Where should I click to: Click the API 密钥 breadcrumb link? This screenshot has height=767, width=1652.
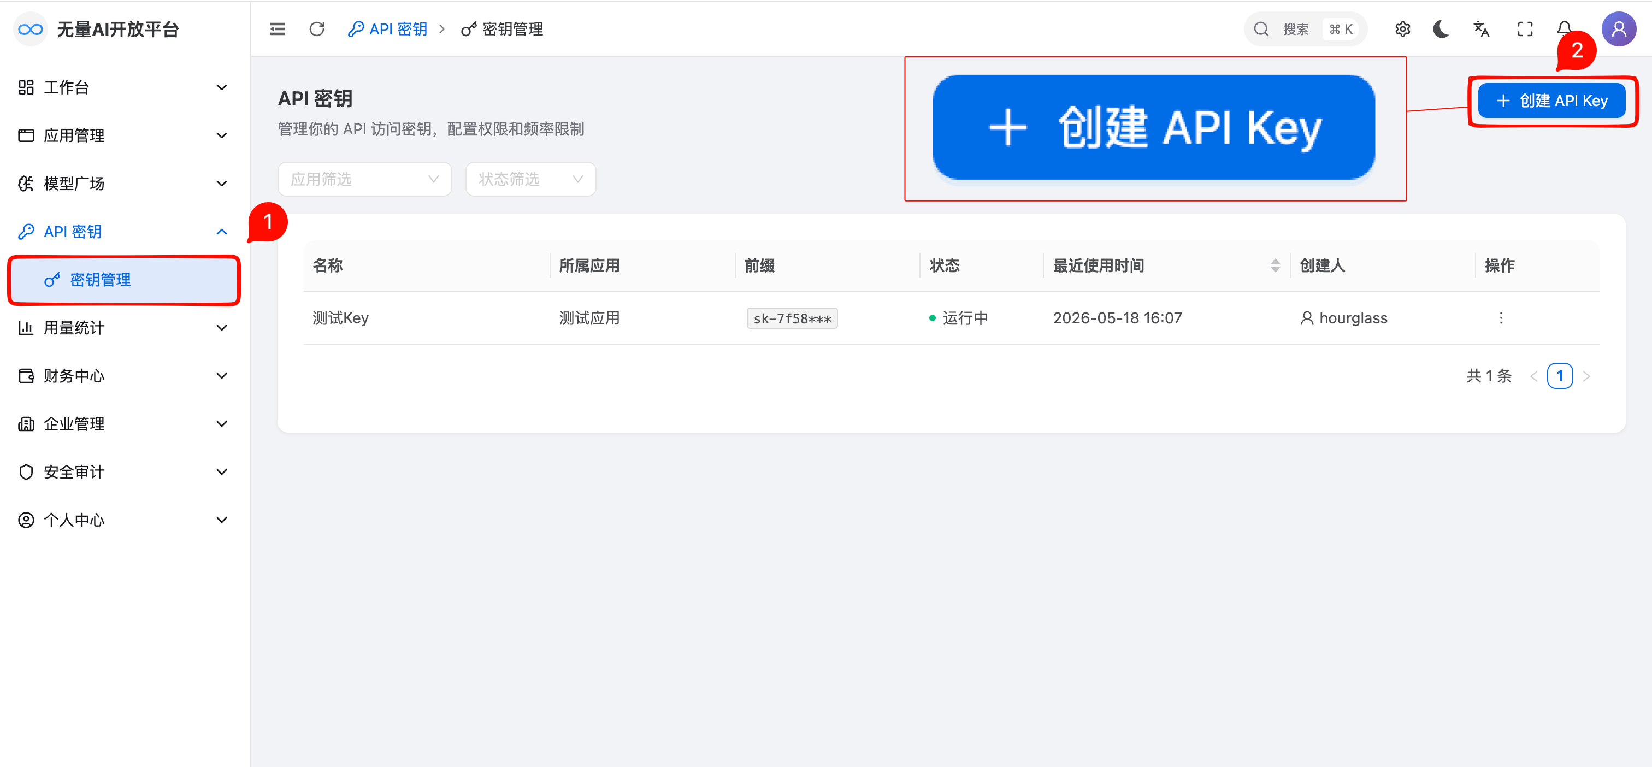(x=387, y=29)
